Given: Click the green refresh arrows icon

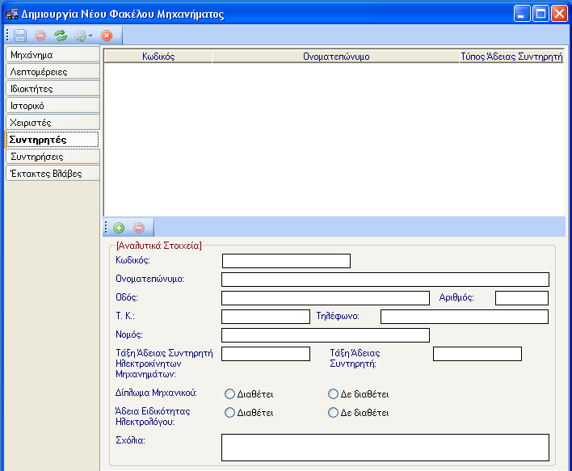Looking at the screenshot, I should click(x=61, y=36).
